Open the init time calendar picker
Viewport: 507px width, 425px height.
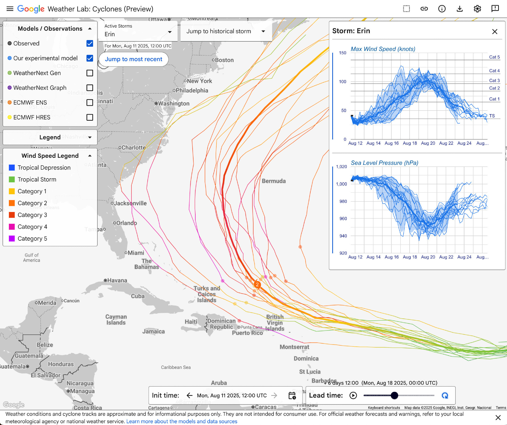point(292,395)
